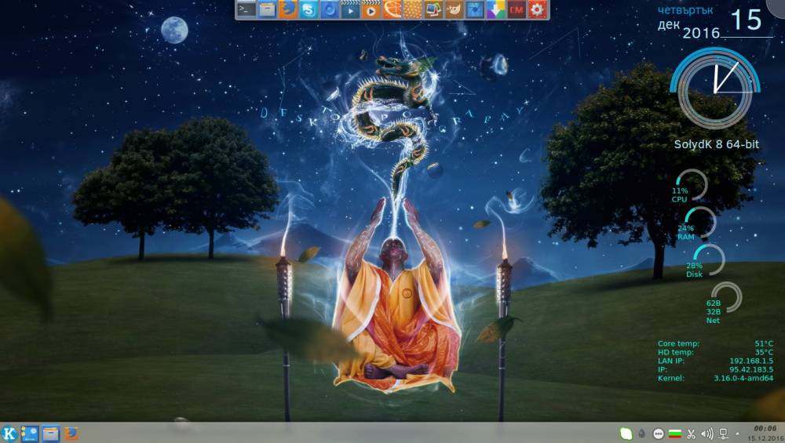Launch the colorful download arrow app

tap(495, 9)
